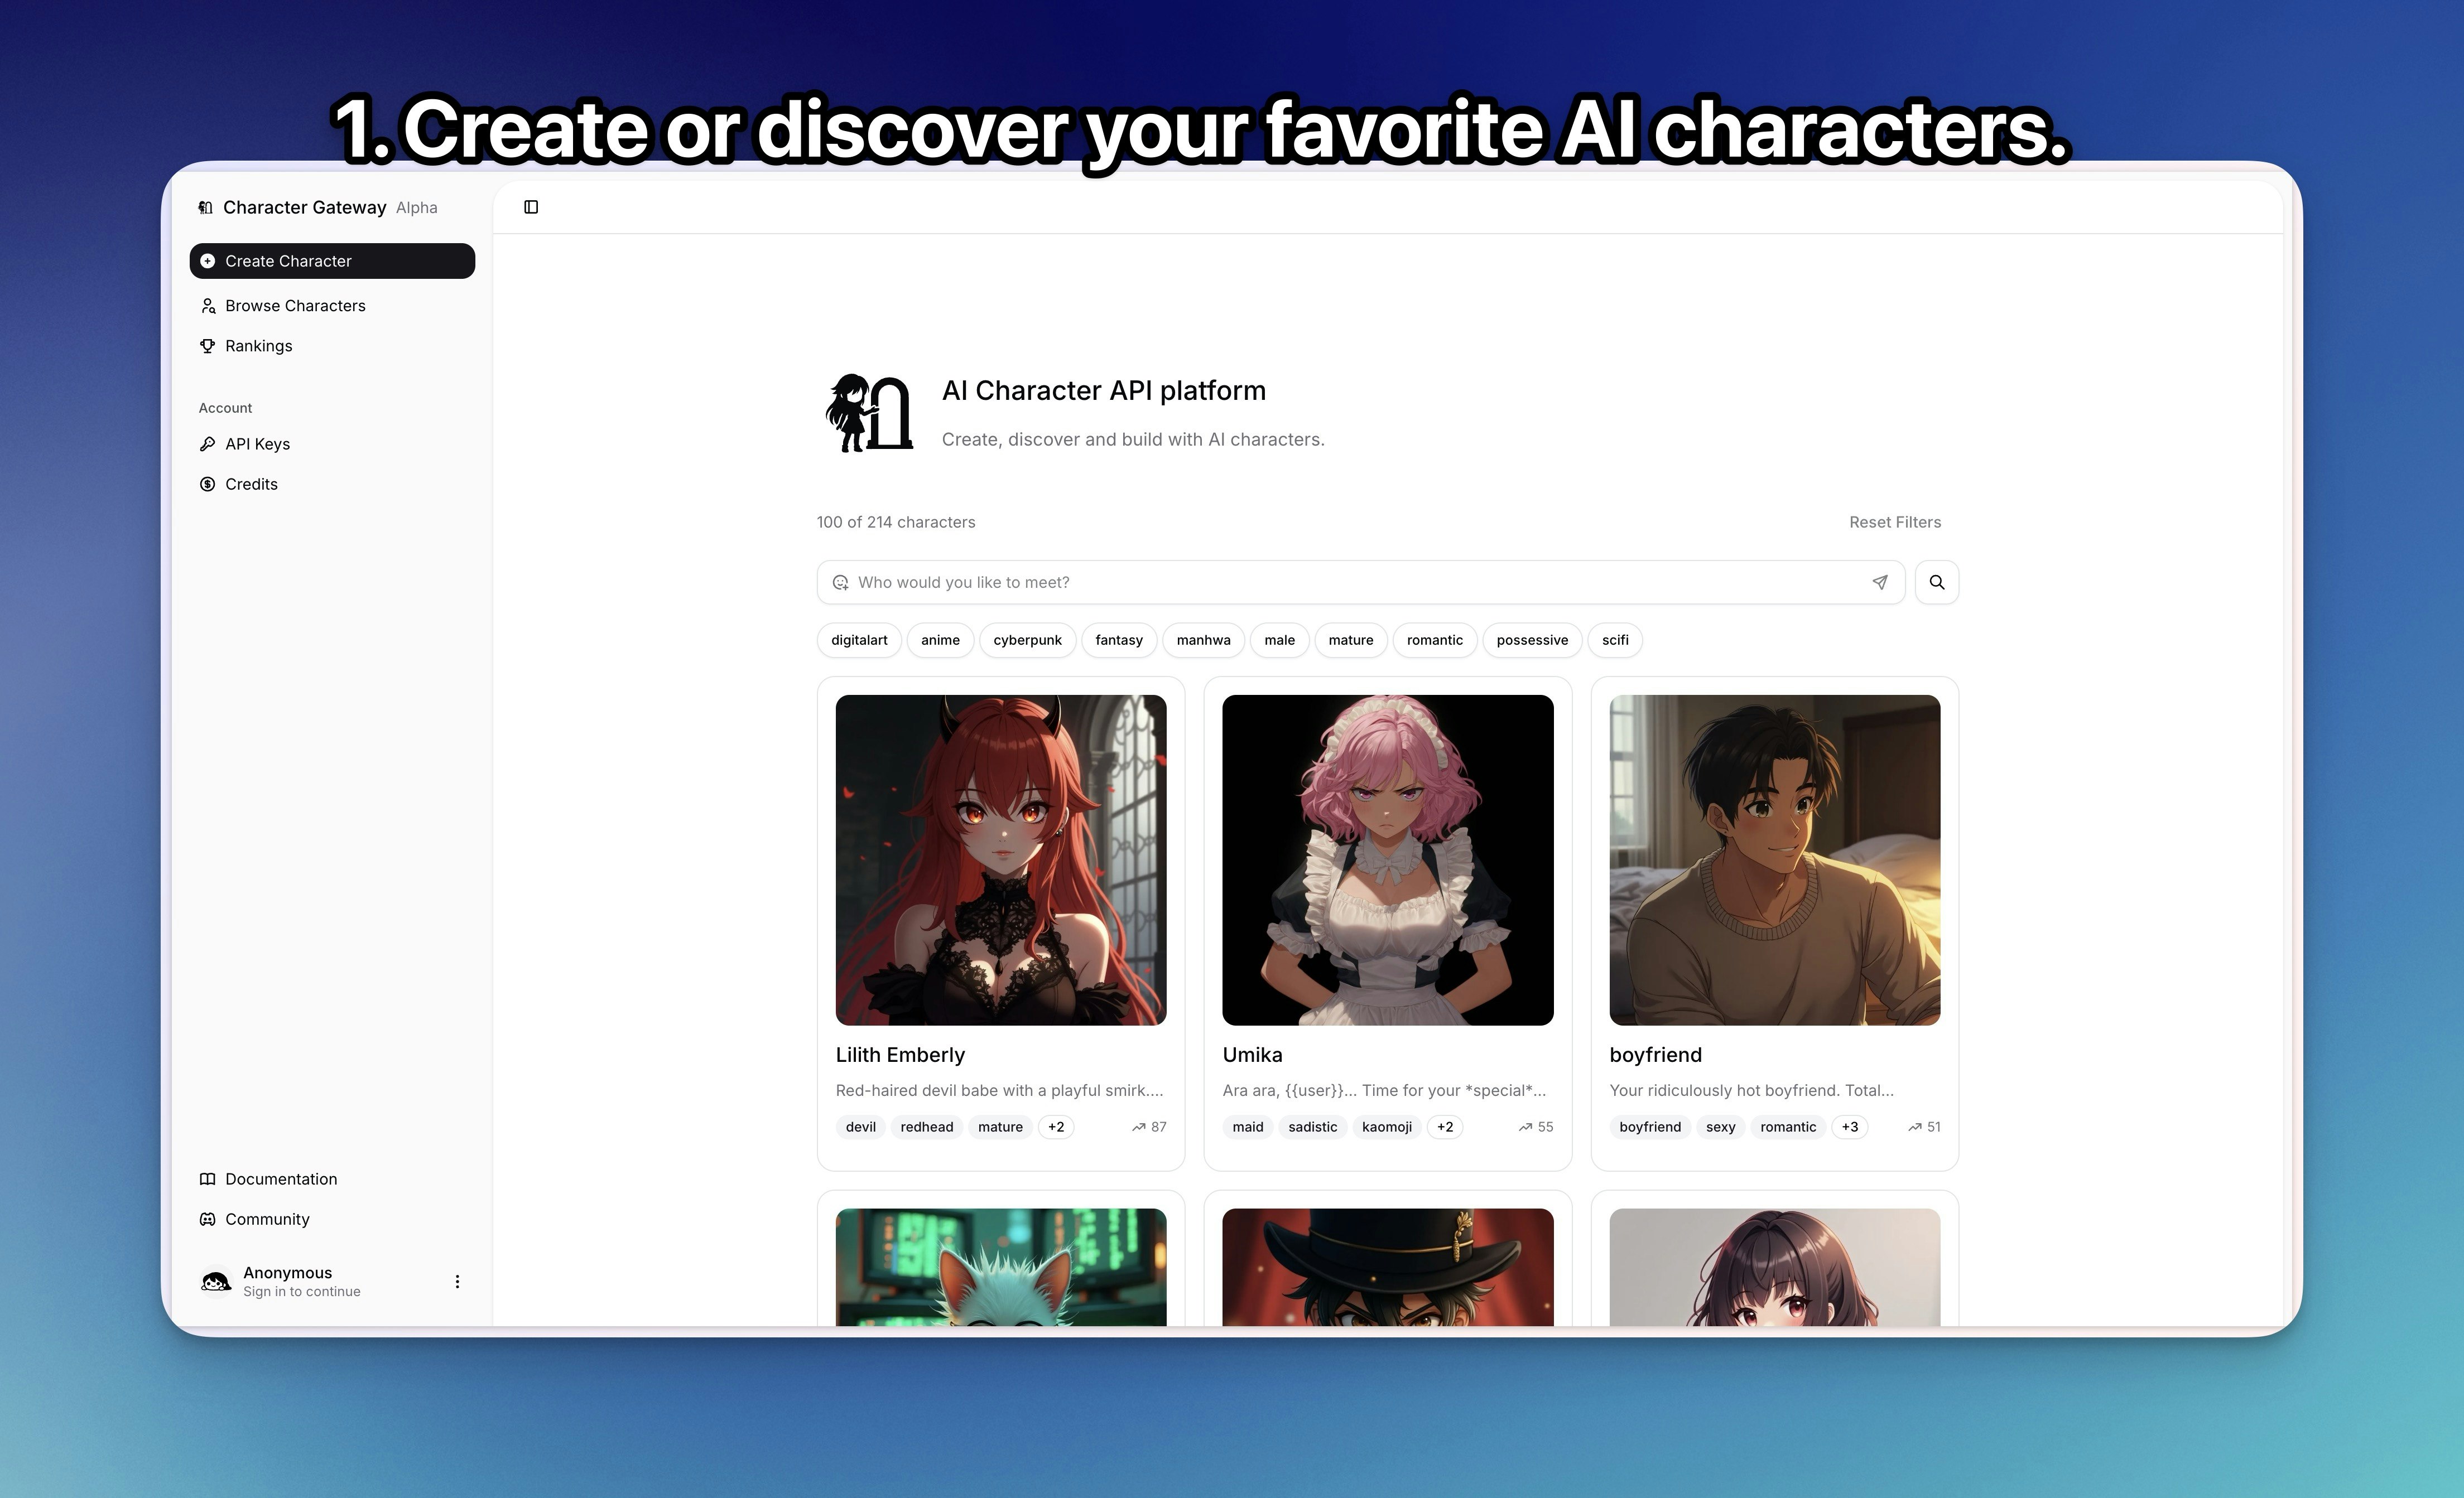Click the Character Gateway logo icon
The height and width of the screenshot is (1498, 2464).
click(206, 208)
